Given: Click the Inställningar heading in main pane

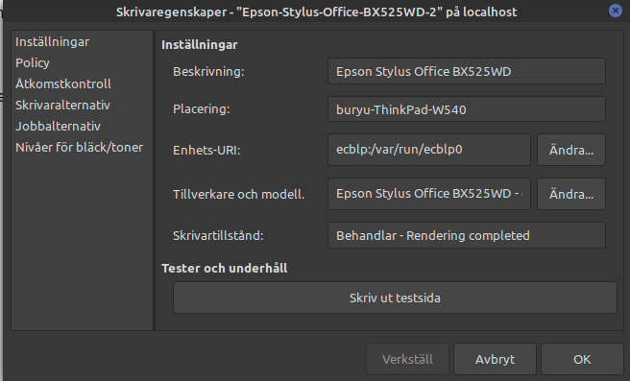Looking at the screenshot, I should [x=200, y=44].
